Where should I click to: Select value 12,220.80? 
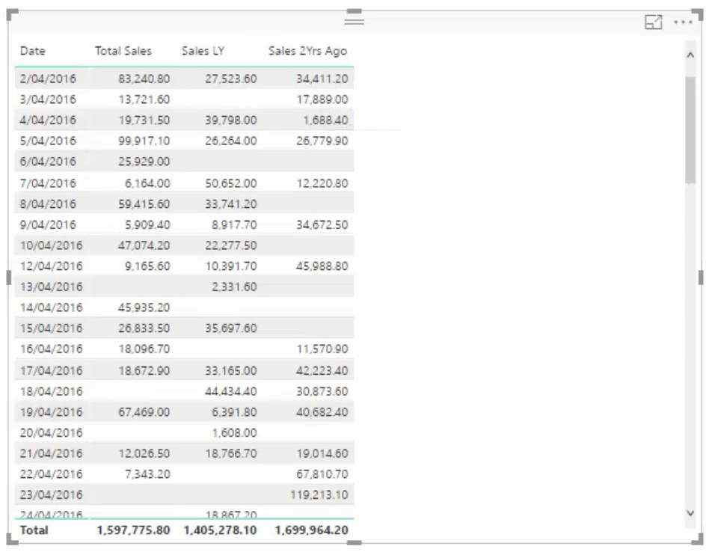click(x=322, y=184)
